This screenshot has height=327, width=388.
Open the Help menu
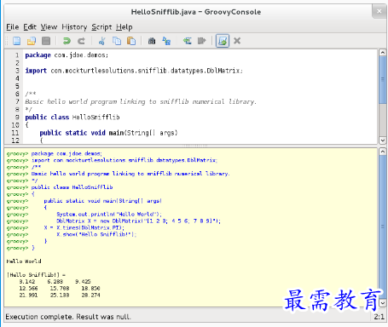click(125, 27)
